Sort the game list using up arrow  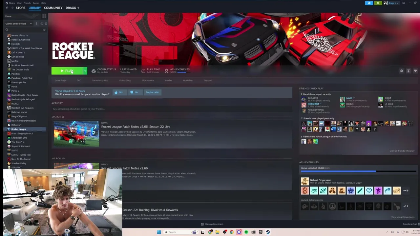[36, 24]
